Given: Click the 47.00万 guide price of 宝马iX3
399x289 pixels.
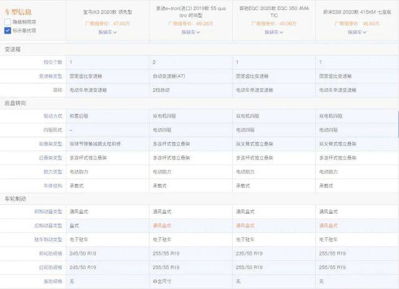Looking at the screenshot, I should coord(121,24).
